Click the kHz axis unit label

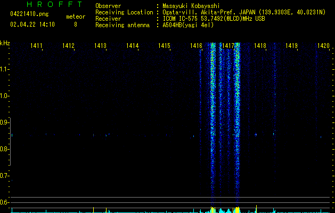(5, 43)
